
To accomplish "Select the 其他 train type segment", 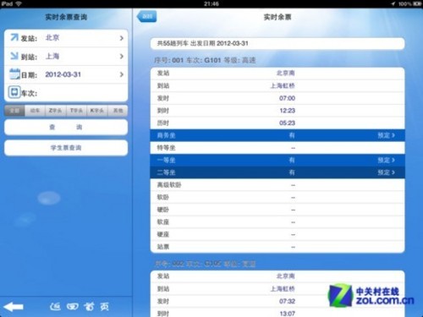I will tap(118, 111).
